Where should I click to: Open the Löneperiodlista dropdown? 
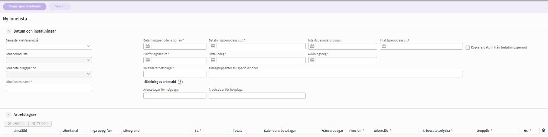[49, 60]
